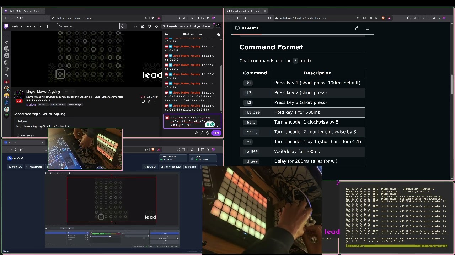Select the README tab

click(x=247, y=28)
